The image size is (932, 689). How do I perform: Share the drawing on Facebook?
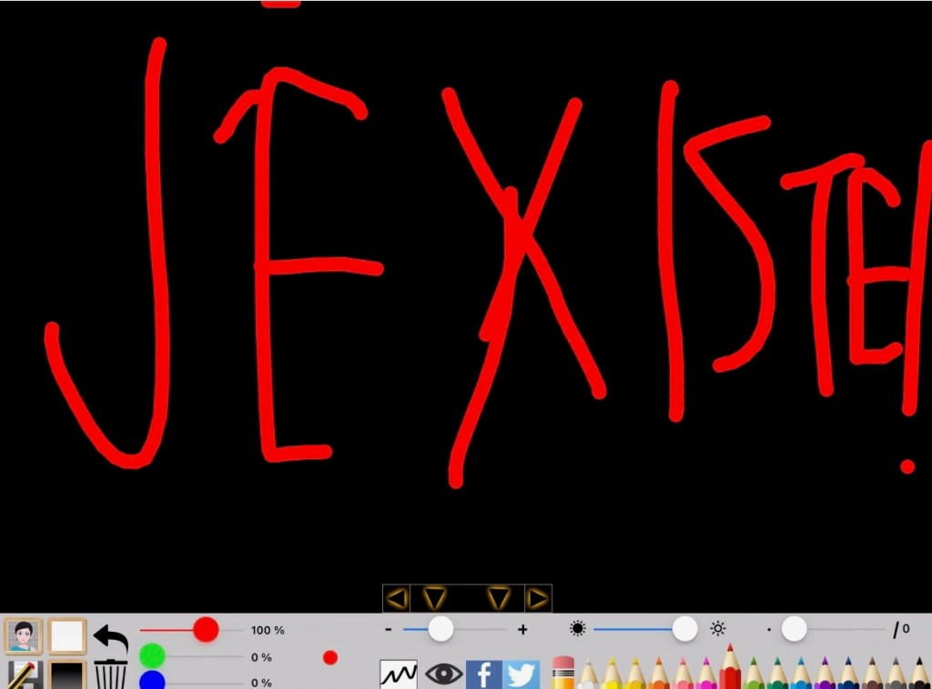click(x=483, y=674)
